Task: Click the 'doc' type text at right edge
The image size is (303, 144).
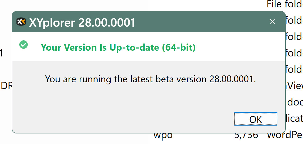Action: [x=295, y=102]
